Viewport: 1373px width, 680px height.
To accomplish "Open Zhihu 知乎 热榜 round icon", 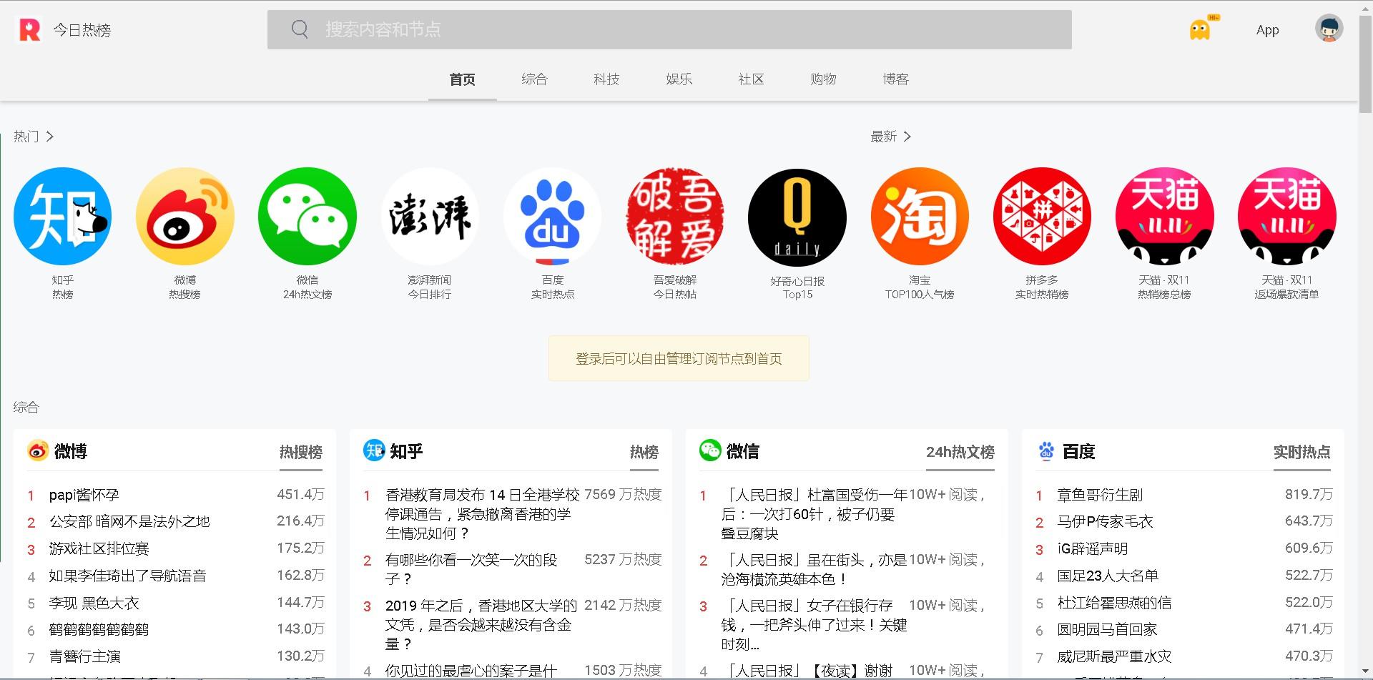I will click(63, 217).
